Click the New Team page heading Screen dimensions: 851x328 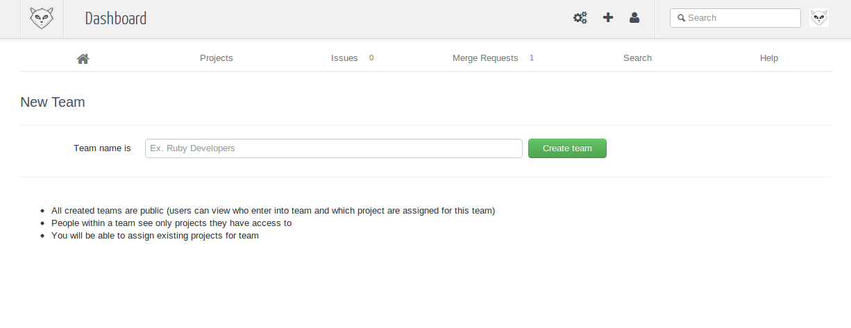tap(53, 103)
